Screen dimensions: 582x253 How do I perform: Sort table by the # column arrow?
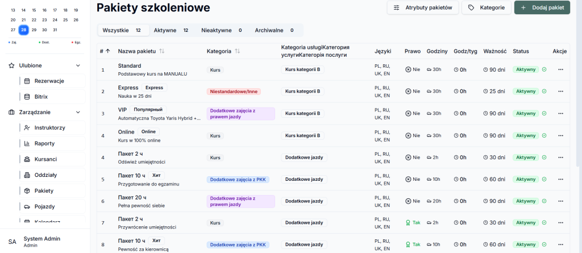click(x=107, y=51)
